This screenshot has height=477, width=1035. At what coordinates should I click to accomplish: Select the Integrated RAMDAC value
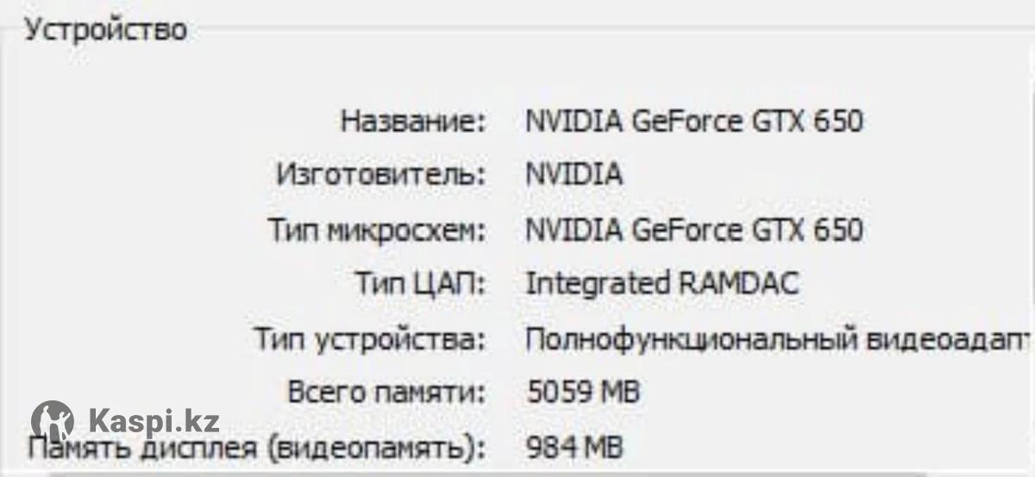[x=662, y=283]
